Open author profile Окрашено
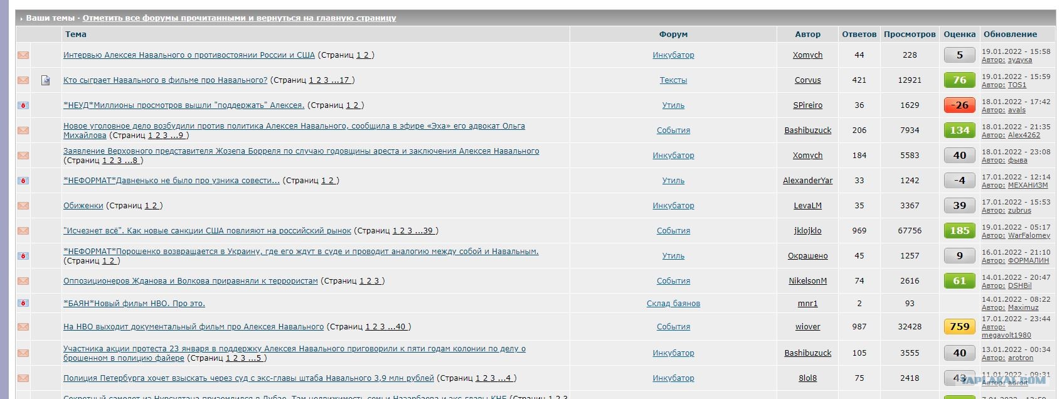 pos(807,256)
